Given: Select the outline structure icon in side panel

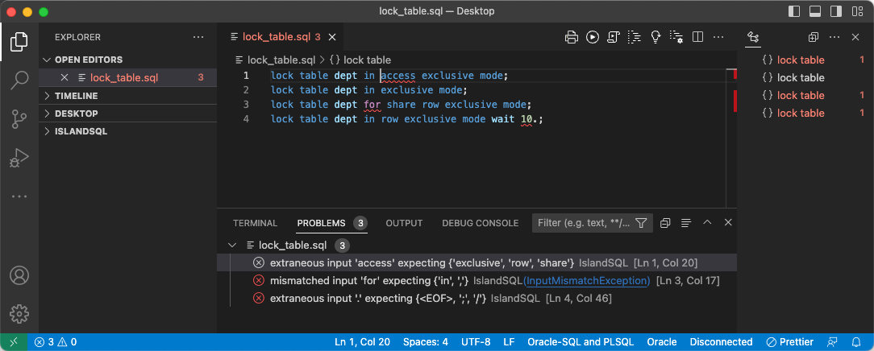Looking at the screenshot, I should click(x=754, y=37).
